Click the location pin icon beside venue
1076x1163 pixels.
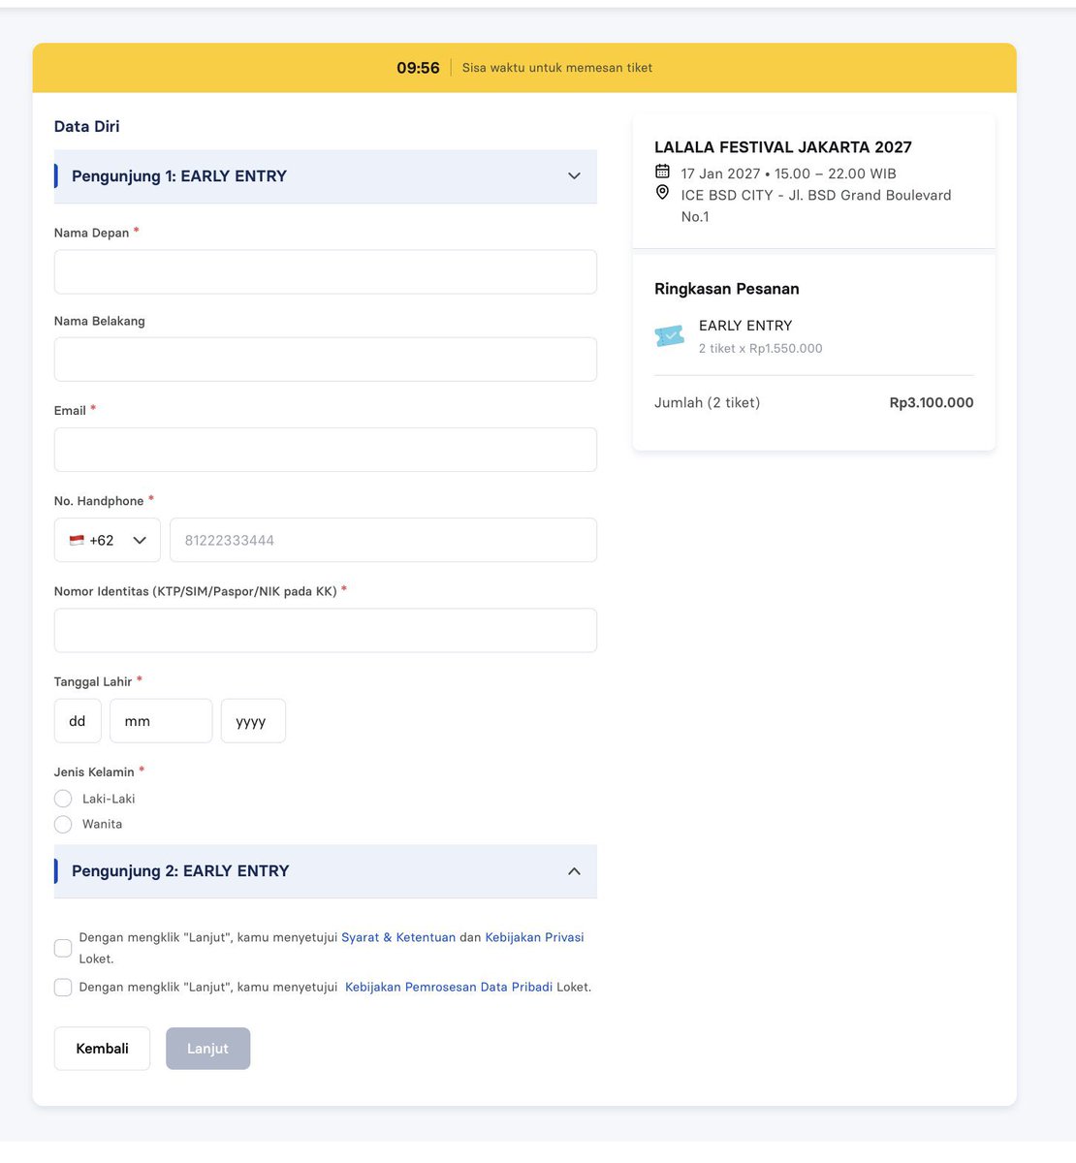(662, 192)
